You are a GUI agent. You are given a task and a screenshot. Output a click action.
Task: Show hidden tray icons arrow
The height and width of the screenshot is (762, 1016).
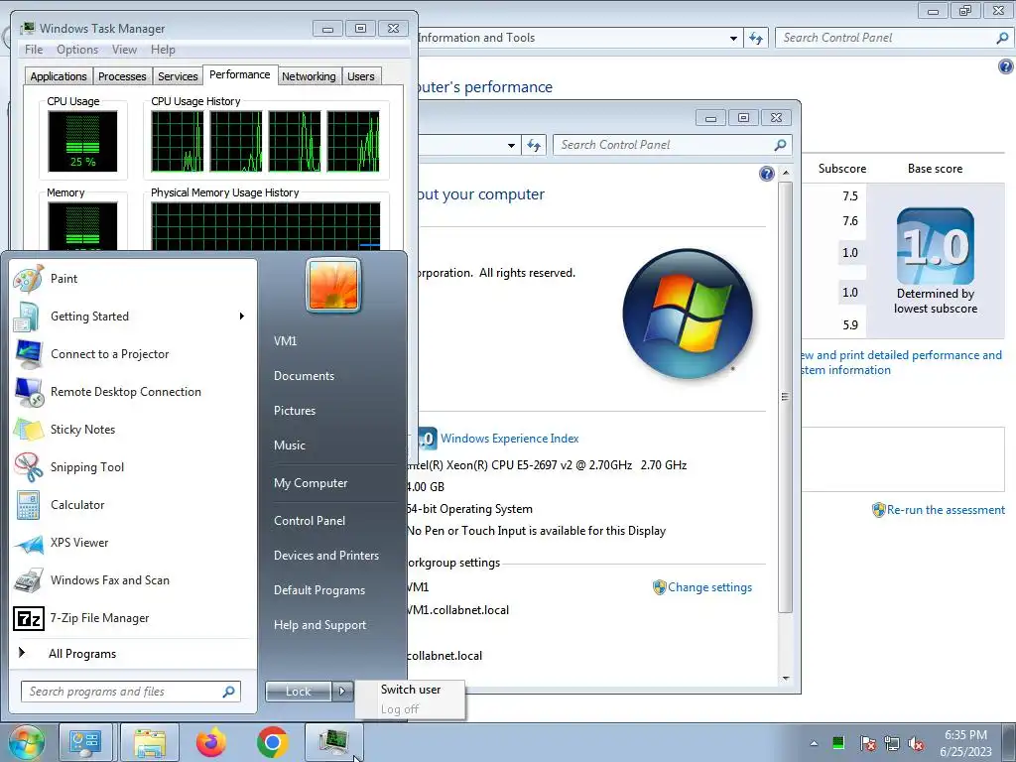tap(814, 743)
